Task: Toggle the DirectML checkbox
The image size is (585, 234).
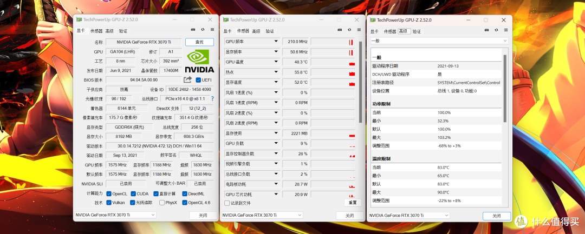Action: [185, 194]
